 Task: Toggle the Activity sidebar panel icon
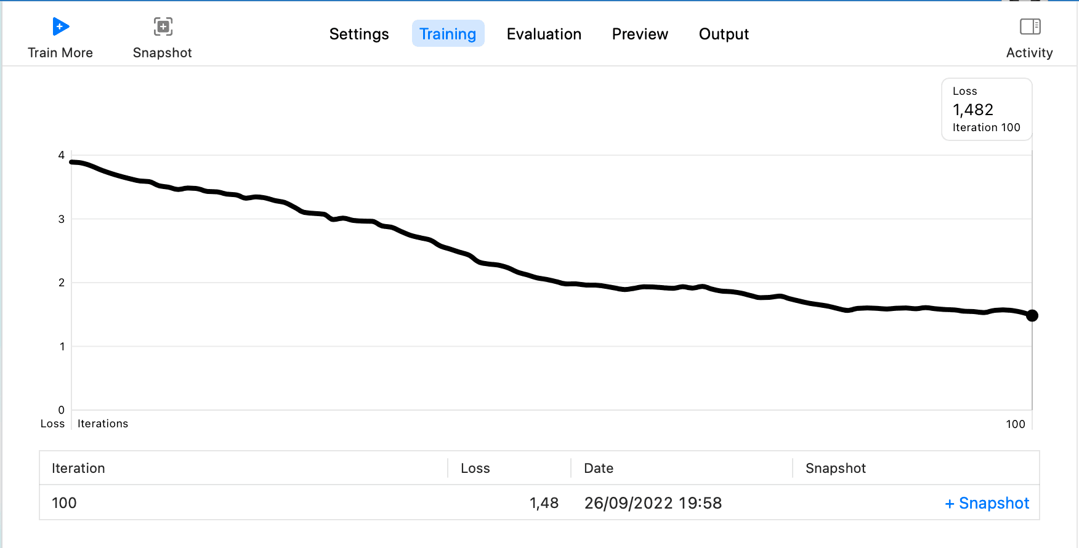click(1030, 26)
